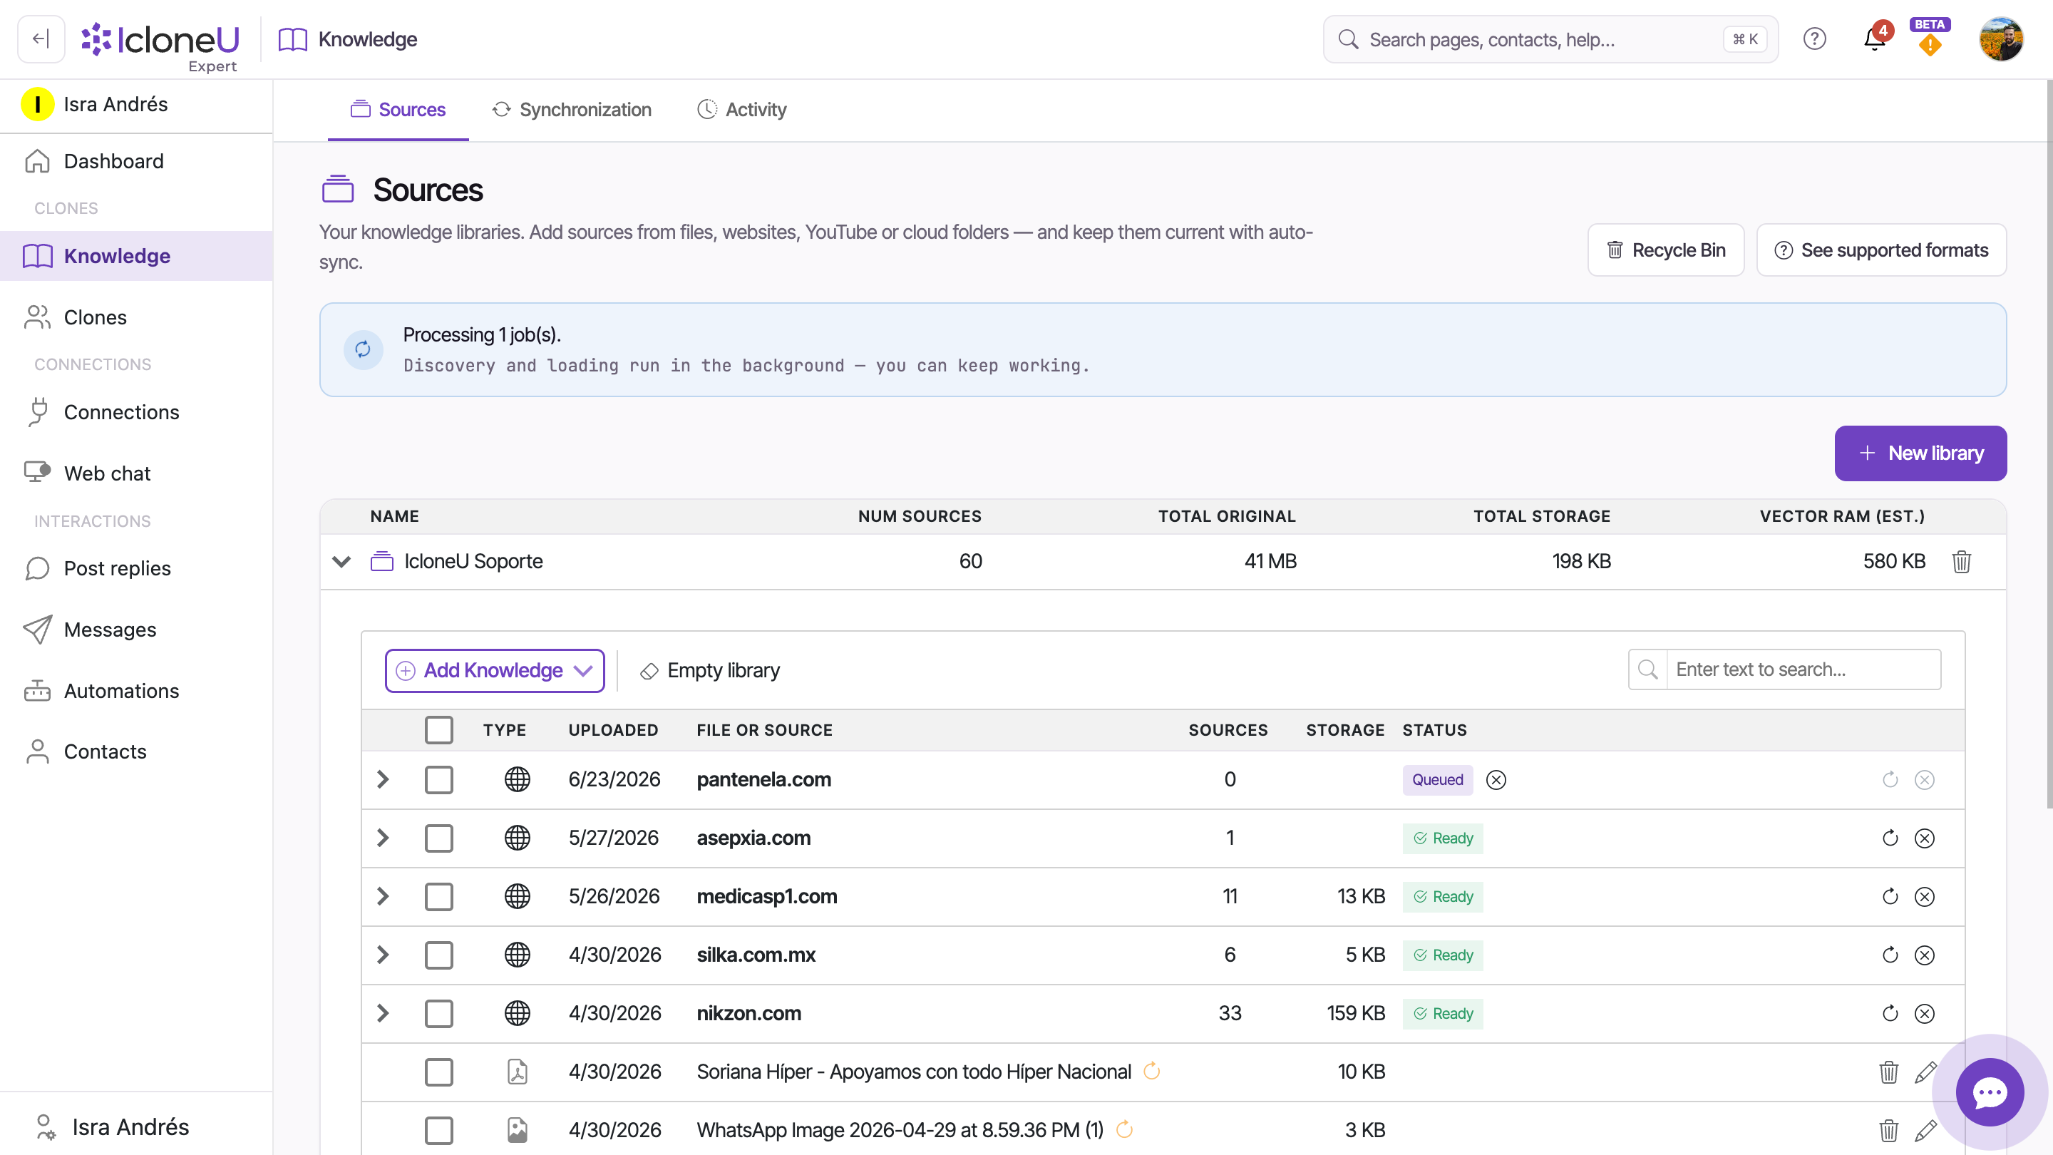
Task: Click the New library button
Action: coord(1920,453)
